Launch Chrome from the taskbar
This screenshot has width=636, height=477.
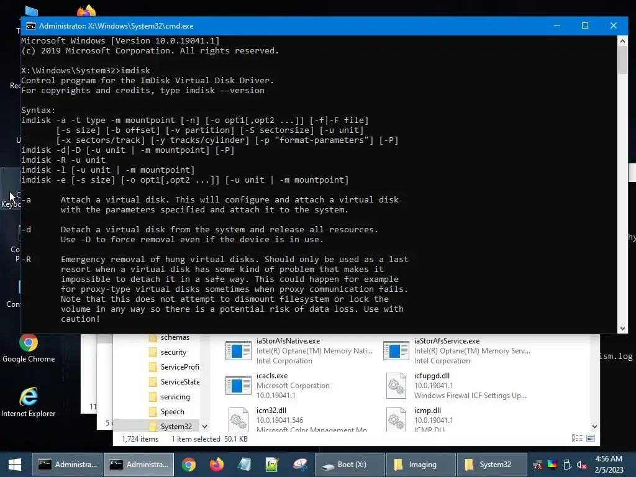[x=189, y=465]
